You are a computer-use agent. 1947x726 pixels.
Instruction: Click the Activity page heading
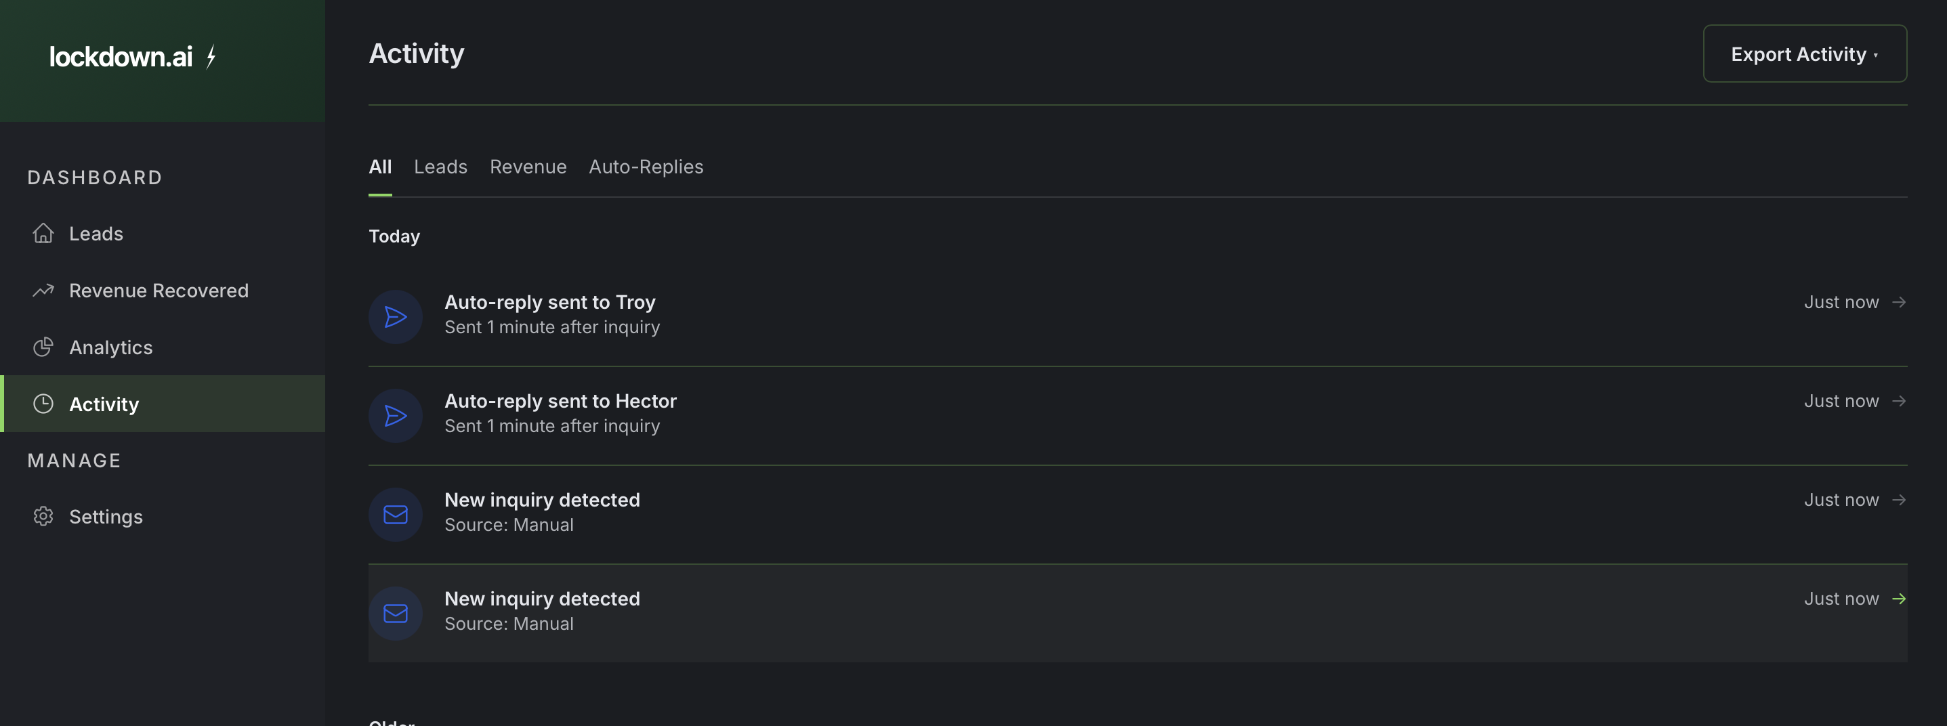coord(417,53)
